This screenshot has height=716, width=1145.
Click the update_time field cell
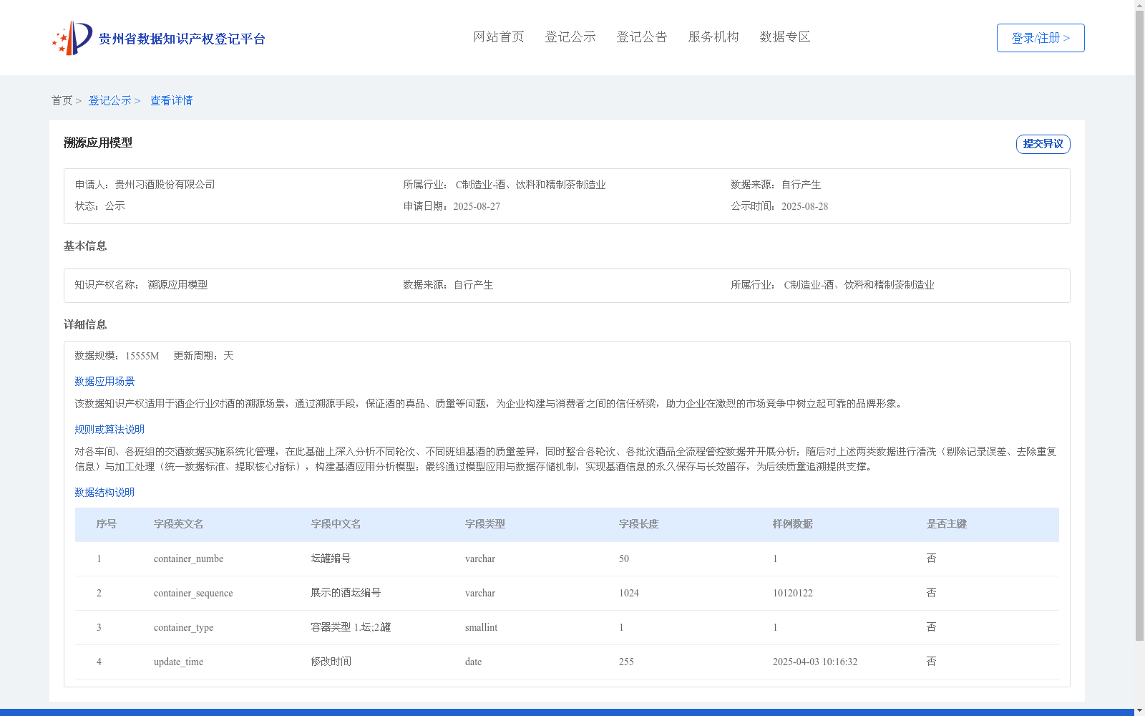178,662
